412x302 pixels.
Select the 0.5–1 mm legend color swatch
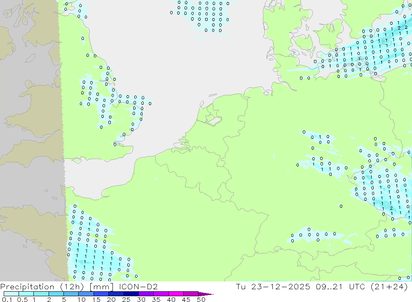[26, 294]
